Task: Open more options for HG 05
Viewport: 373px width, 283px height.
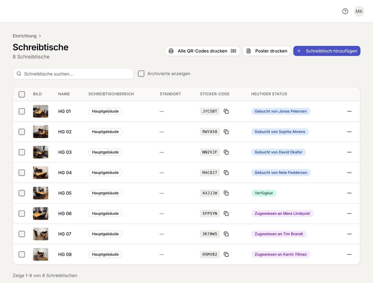Action: [x=349, y=193]
